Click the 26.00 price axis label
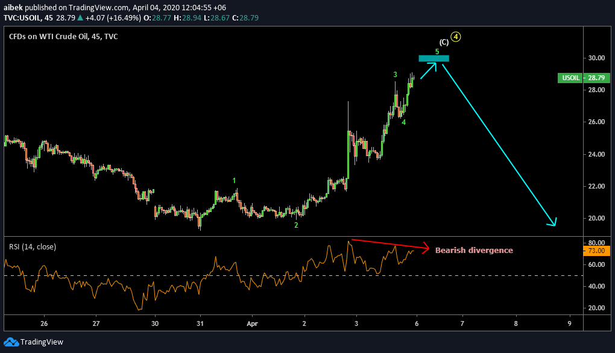 [x=596, y=122]
